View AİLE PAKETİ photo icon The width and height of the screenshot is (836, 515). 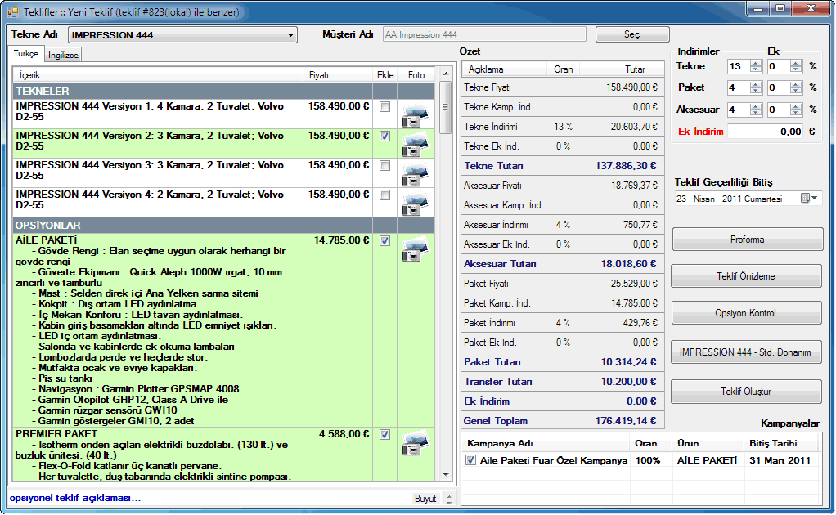(416, 249)
